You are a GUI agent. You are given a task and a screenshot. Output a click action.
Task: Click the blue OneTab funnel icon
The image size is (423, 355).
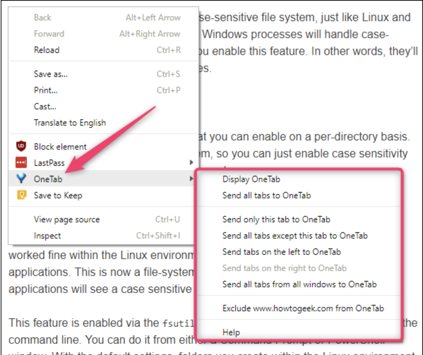[21, 179]
